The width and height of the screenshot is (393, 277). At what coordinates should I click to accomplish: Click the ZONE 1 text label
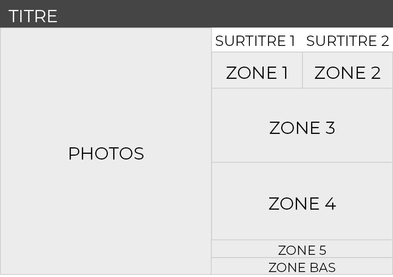tap(257, 73)
